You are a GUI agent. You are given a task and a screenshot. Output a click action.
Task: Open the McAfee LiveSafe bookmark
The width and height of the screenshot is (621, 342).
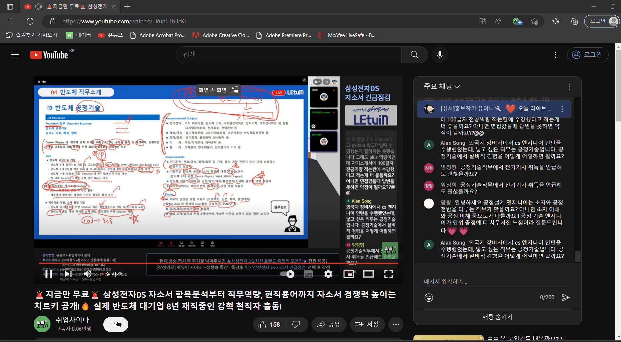click(347, 35)
